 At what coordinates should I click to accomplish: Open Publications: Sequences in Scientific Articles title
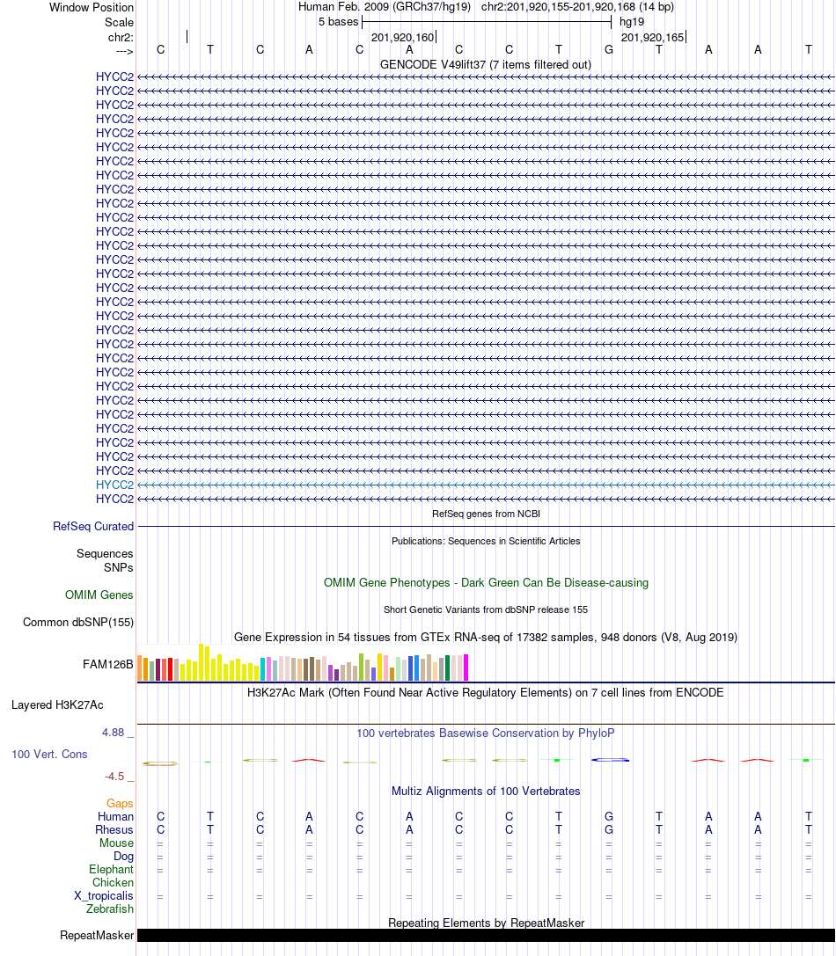[x=486, y=541]
